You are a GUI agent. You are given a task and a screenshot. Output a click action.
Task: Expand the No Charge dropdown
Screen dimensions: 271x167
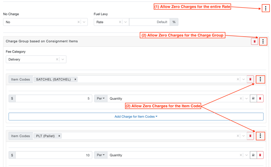[84, 22]
